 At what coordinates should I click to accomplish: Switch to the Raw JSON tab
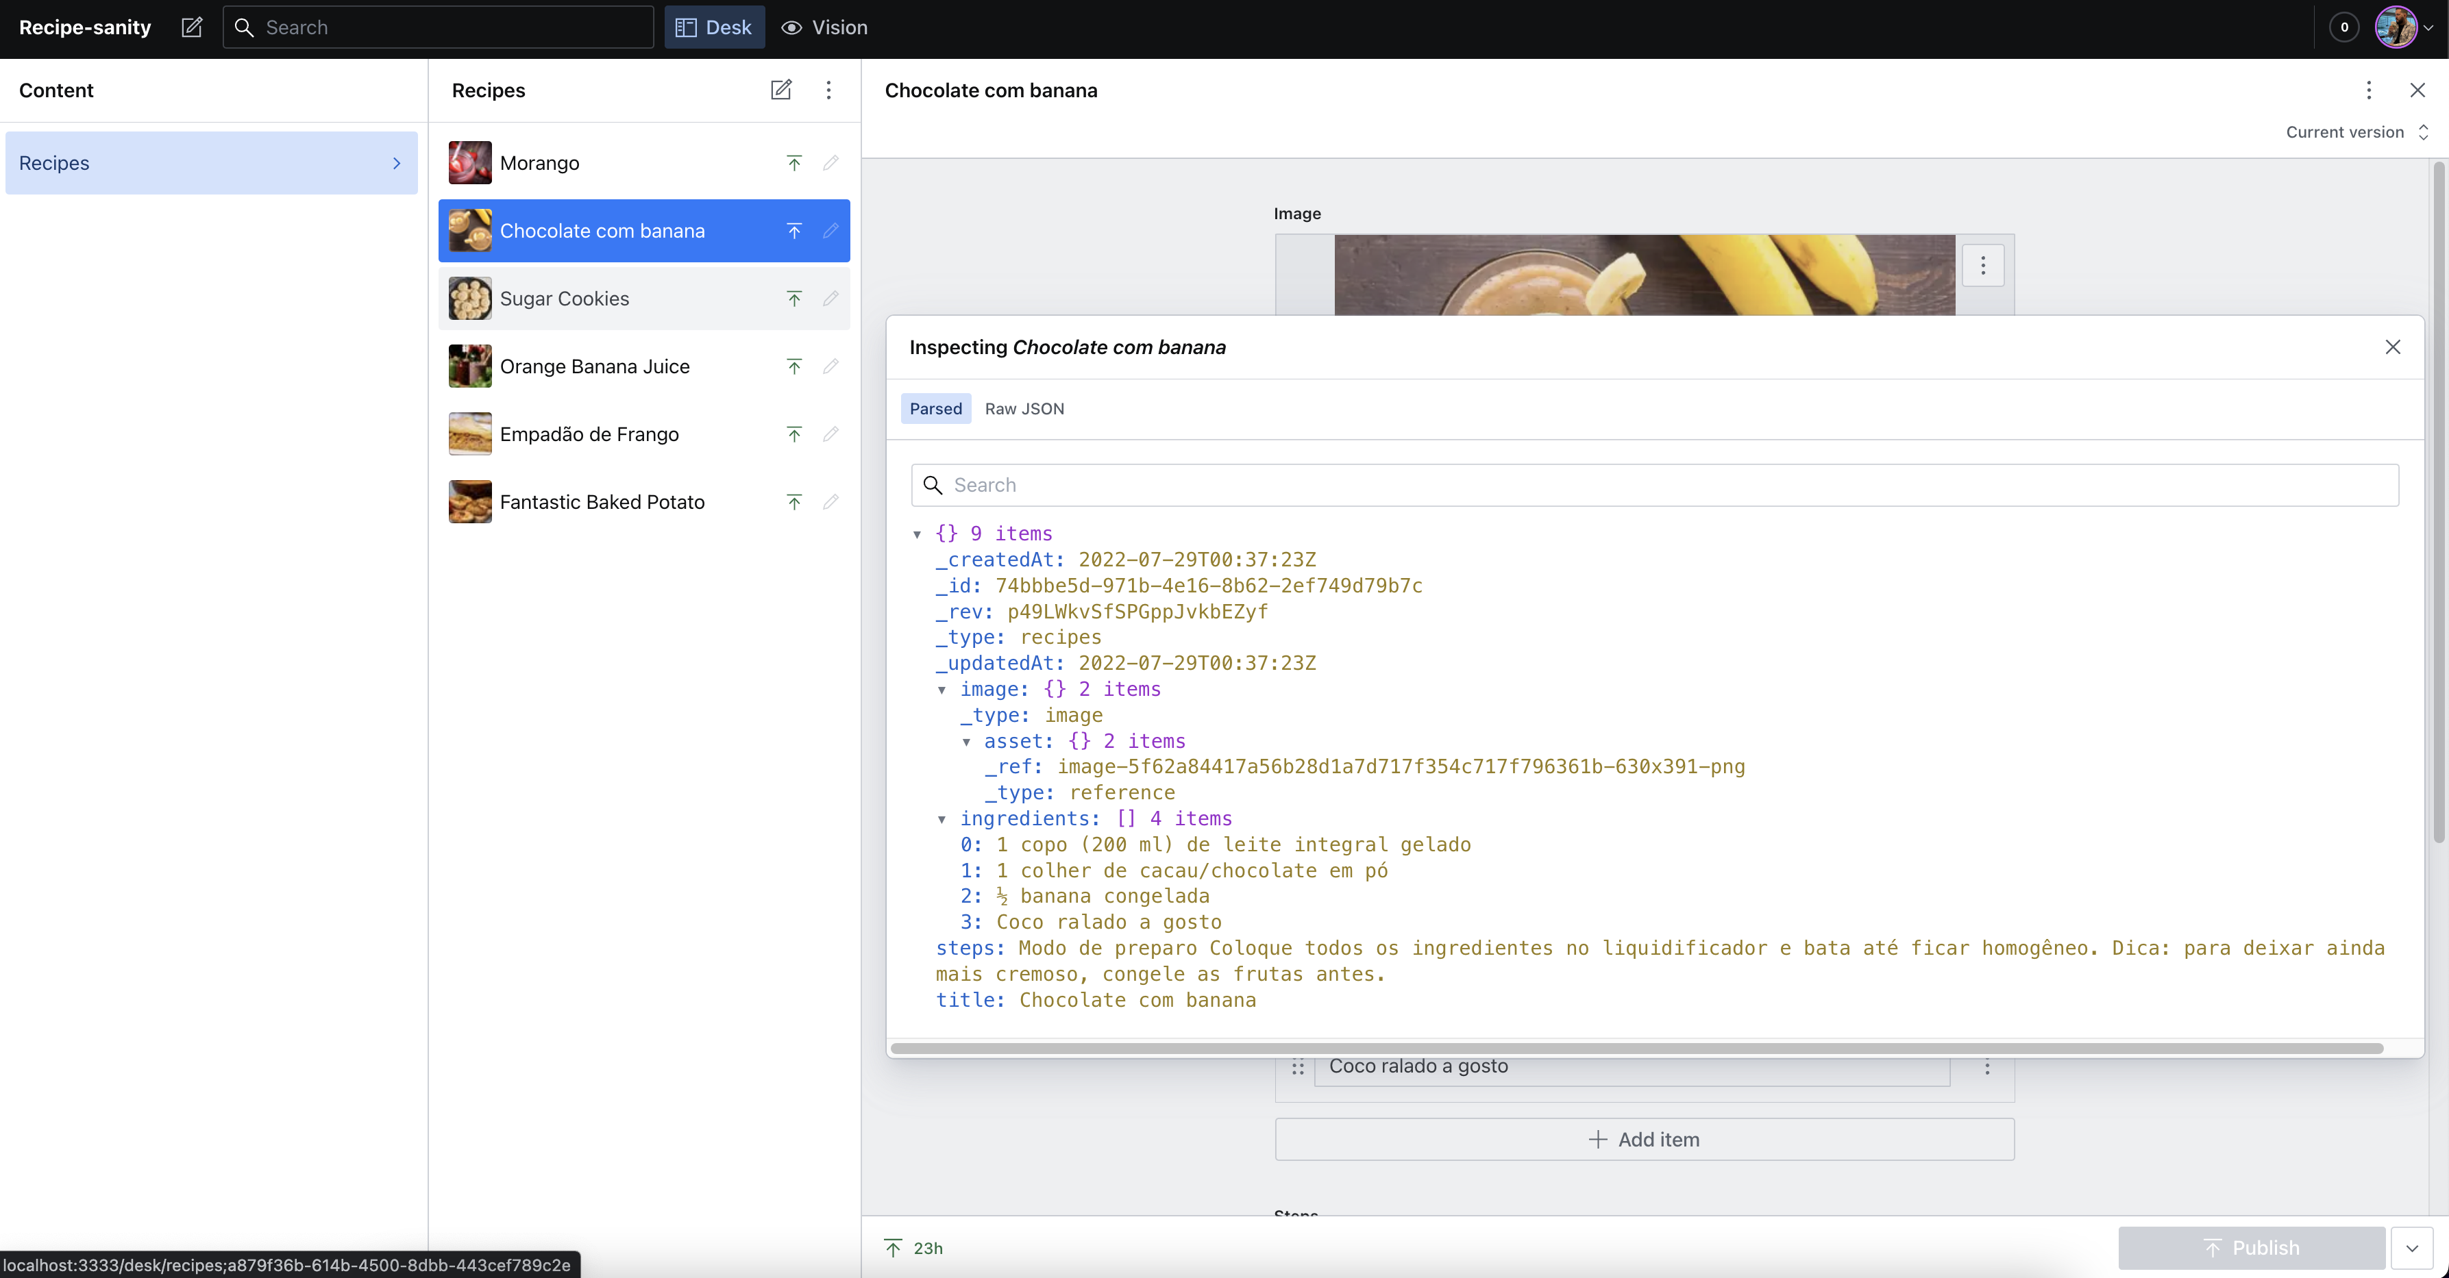click(x=1024, y=408)
